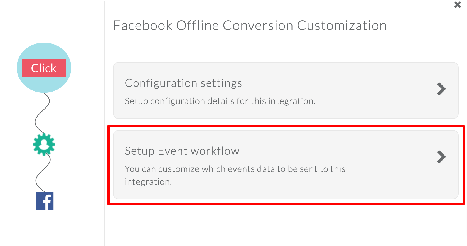Expand Configuration settings using its chevron arrow

(441, 89)
